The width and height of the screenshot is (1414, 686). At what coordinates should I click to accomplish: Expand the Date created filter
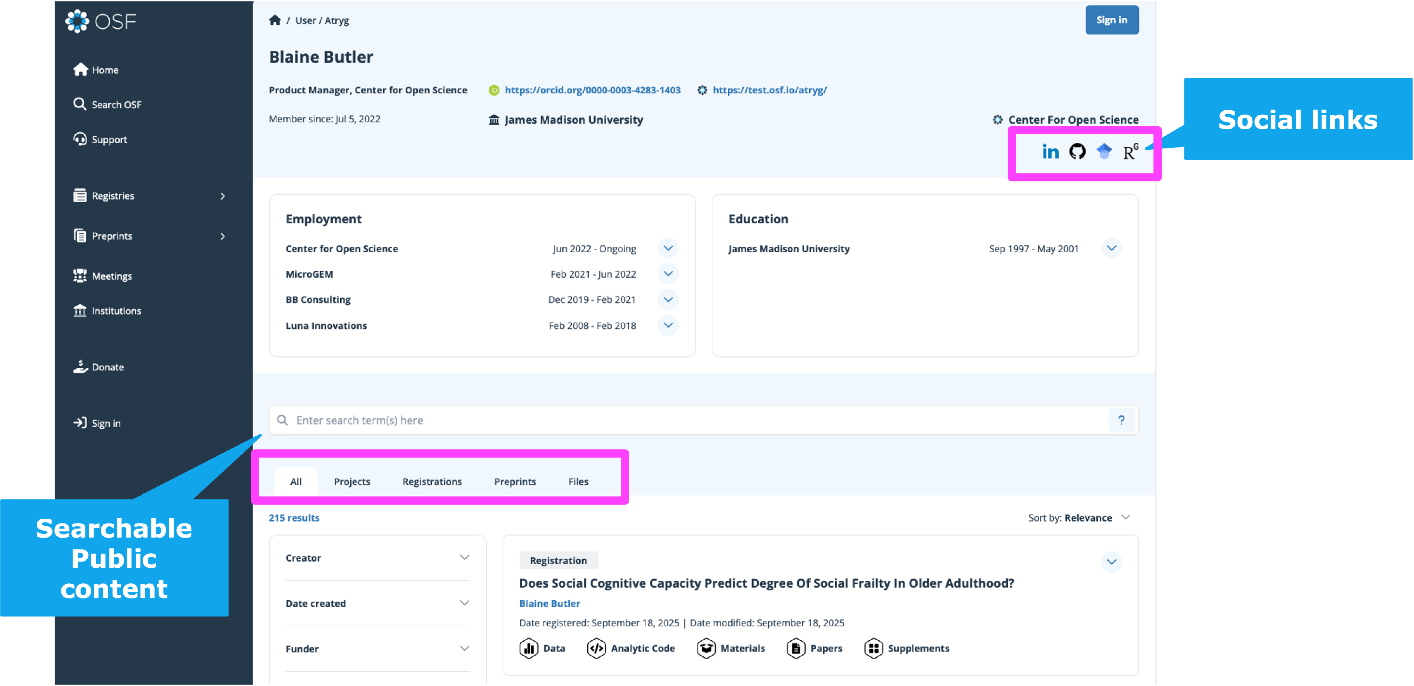(x=464, y=603)
